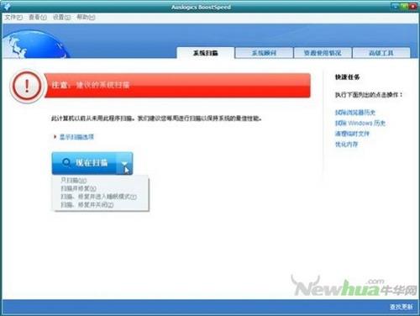The image size is (420, 316).
Task: Switch to the 高级工具 tab
Action: click(x=381, y=53)
